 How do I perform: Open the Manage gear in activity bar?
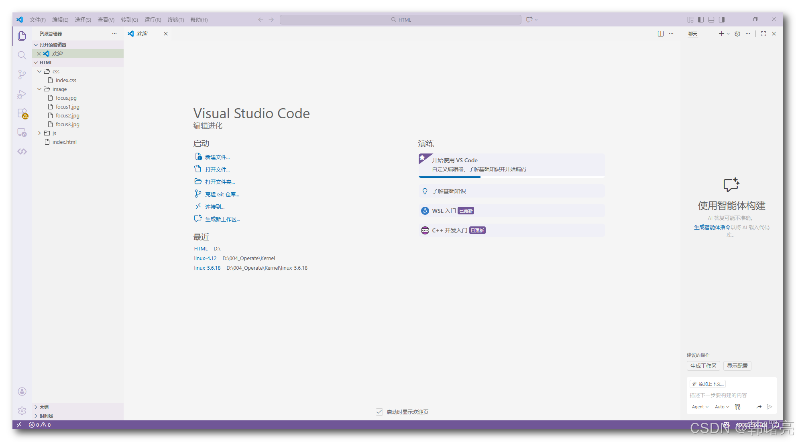click(22, 411)
